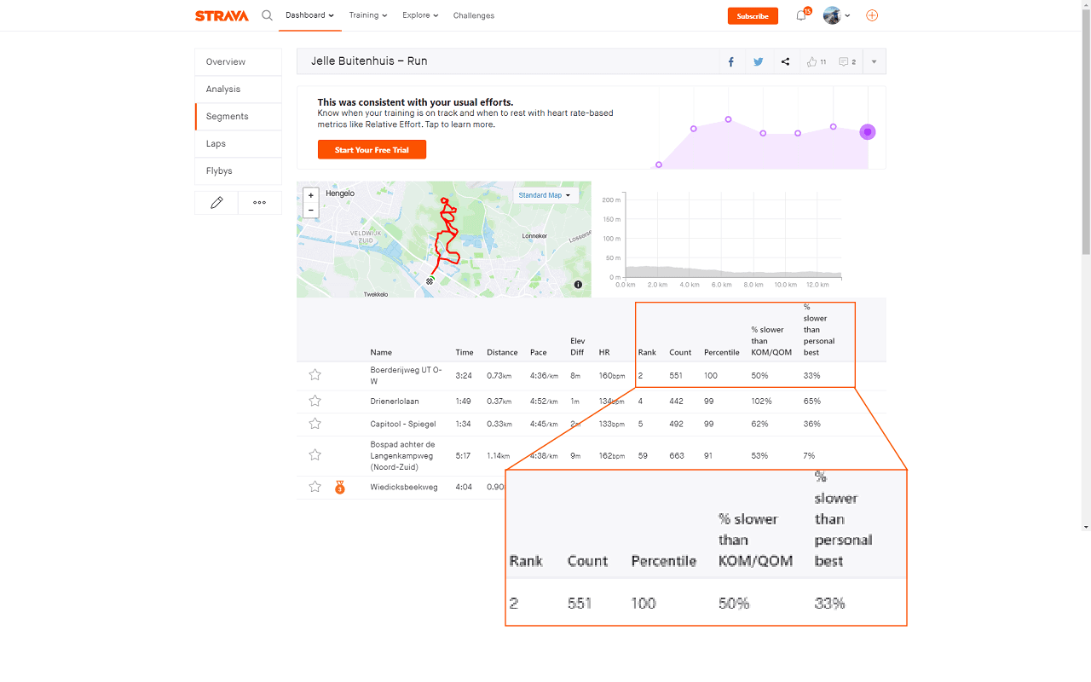The height and width of the screenshot is (682, 1091).
Task: Expand the Dashboard dropdown menu
Action: [309, 15]
